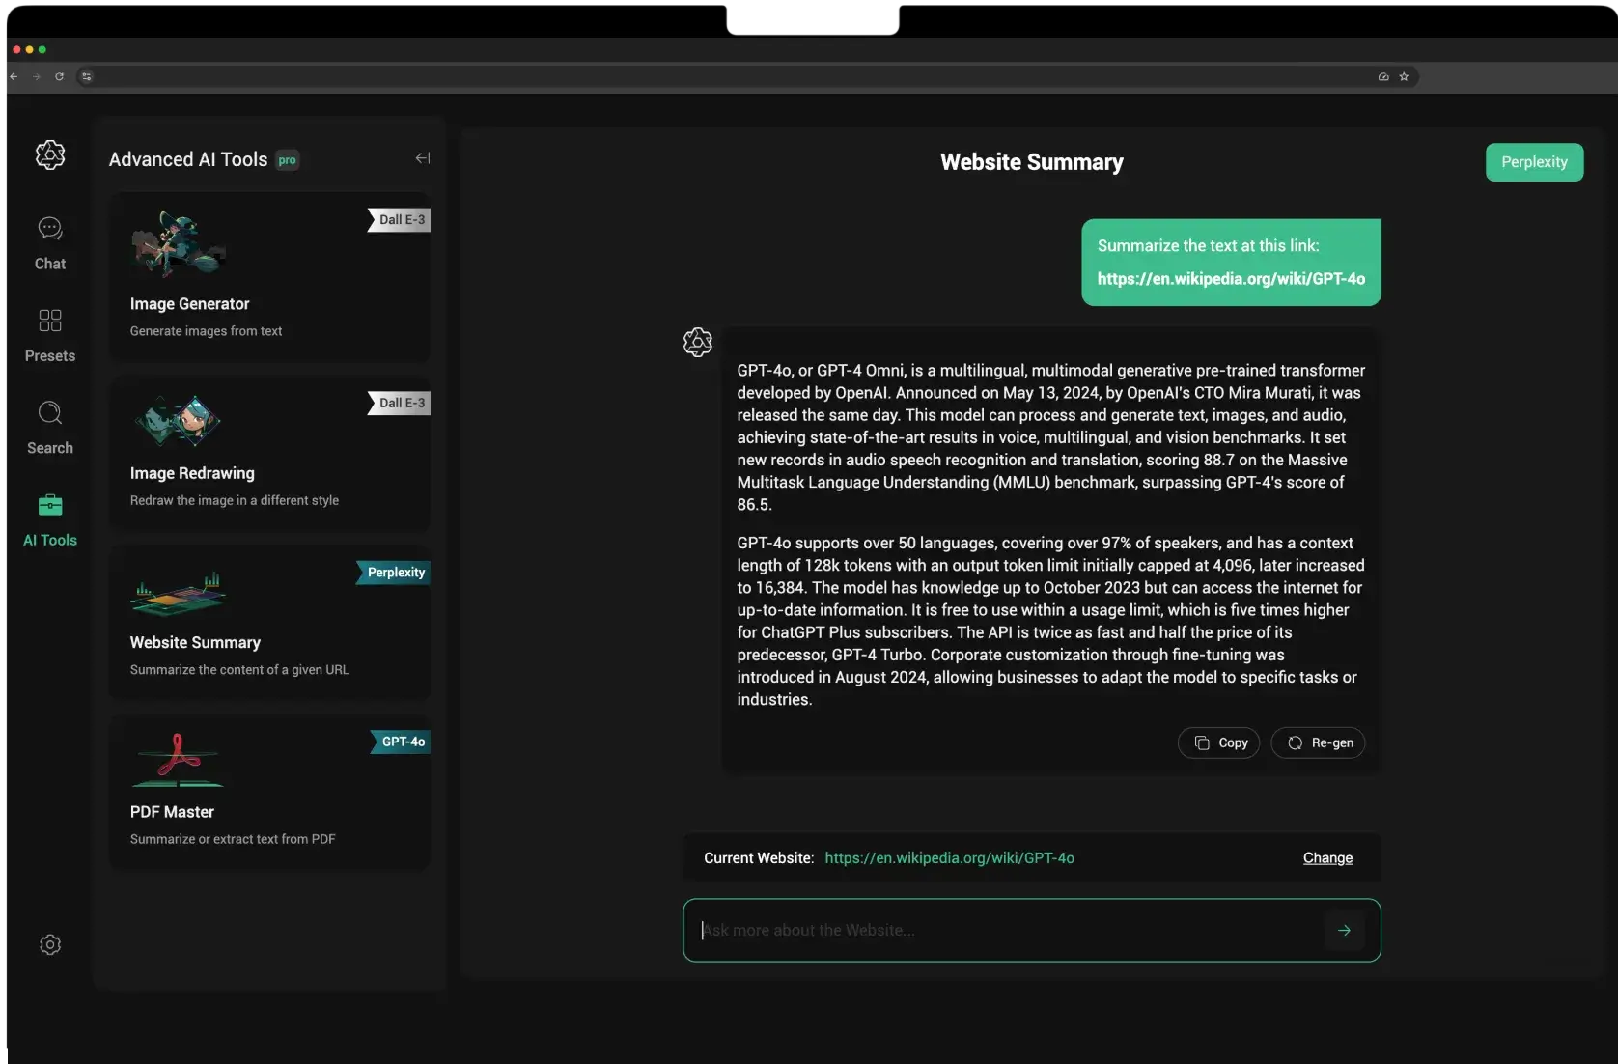The image size is (1618, 1064).
Task: Open the Wikipedia link in user message
Action: [x=1231, y=279]
